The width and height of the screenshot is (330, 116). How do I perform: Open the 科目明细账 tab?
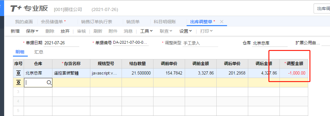165,22
